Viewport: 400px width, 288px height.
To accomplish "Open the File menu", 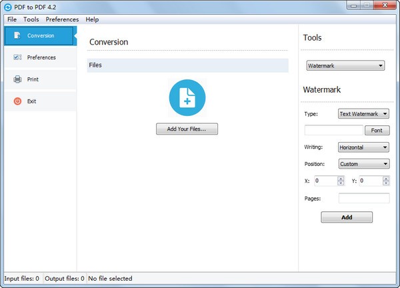I will click(11, 19).
